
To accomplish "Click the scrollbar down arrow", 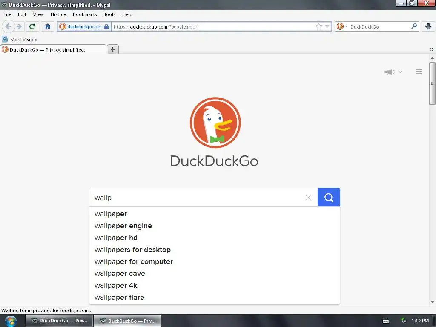I will [432, 302].
